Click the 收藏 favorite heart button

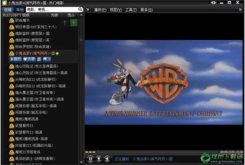29,59
